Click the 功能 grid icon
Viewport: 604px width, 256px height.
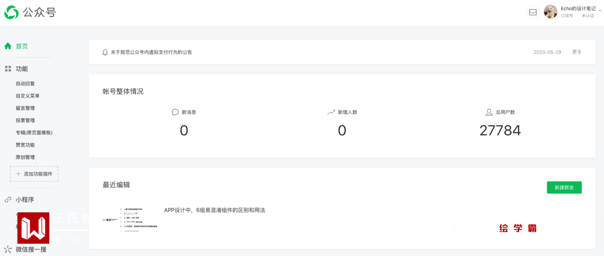point(8,69)
